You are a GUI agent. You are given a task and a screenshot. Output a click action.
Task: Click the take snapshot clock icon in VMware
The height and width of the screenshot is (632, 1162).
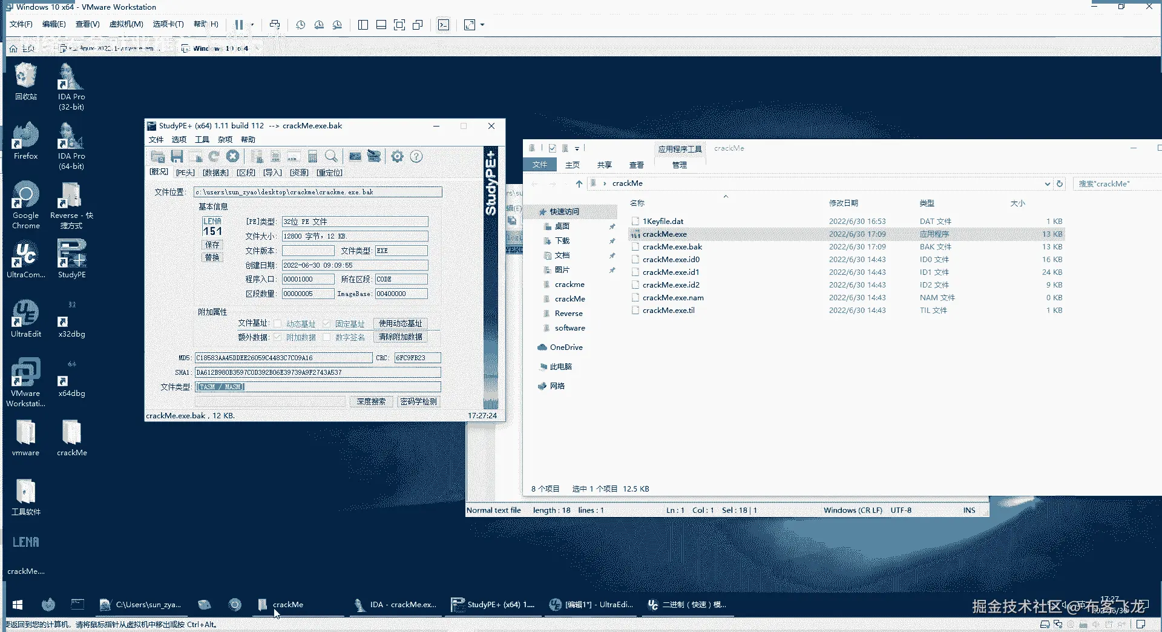[301, 25]
